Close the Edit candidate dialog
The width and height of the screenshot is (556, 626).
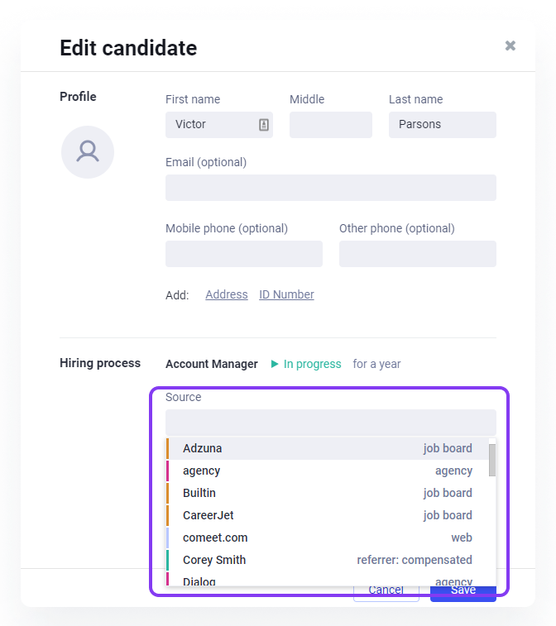coord(510,46)
